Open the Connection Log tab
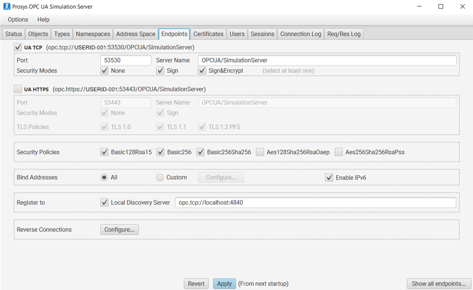The width and height of the screenshot is (473, 290). point(300,34)
